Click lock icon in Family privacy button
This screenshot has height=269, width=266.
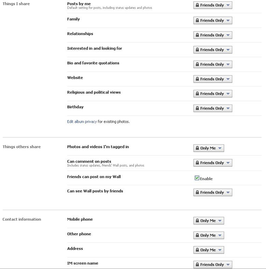point(197,20)
